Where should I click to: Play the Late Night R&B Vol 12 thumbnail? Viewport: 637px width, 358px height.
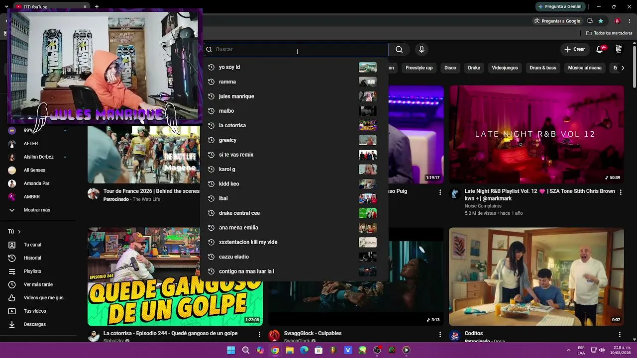(x=536, y=134)
